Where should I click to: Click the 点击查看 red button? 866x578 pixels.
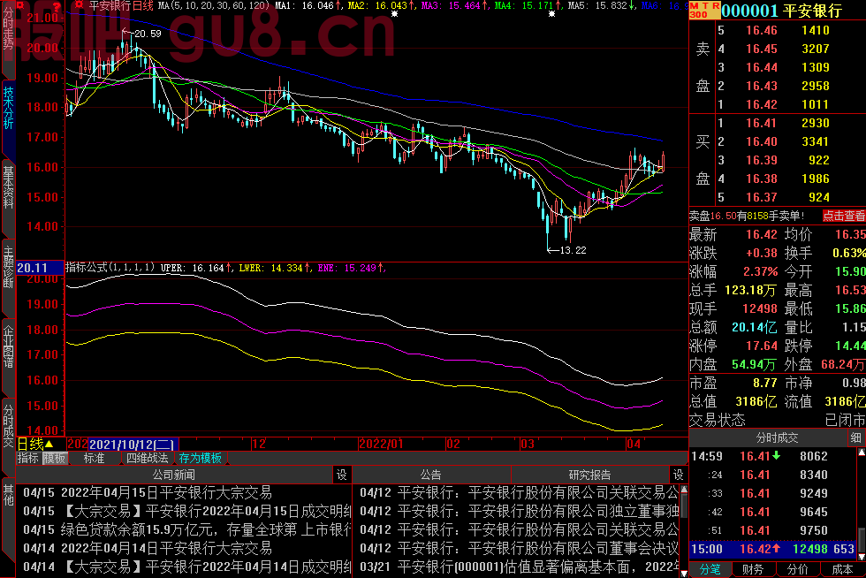843,216
